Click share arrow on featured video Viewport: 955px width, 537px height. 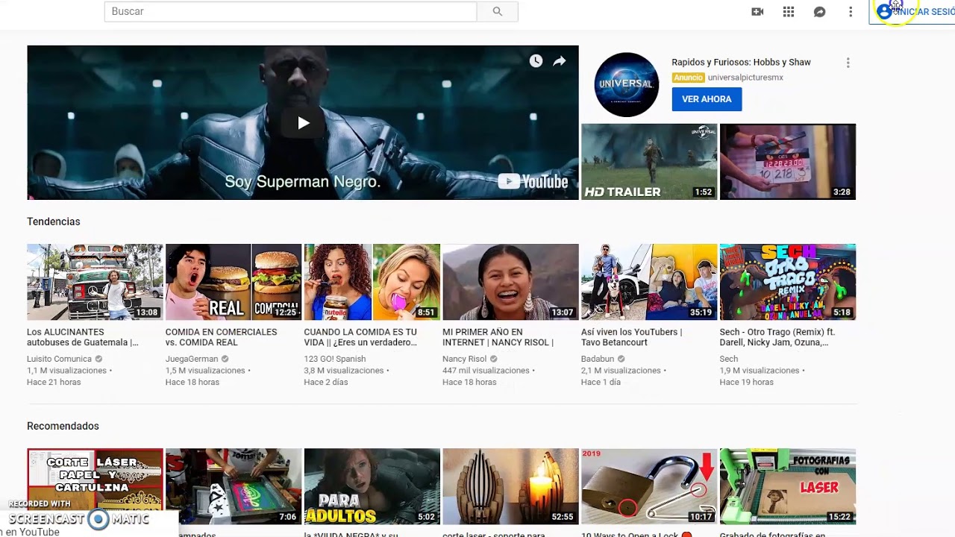click(x=560, y=61)
